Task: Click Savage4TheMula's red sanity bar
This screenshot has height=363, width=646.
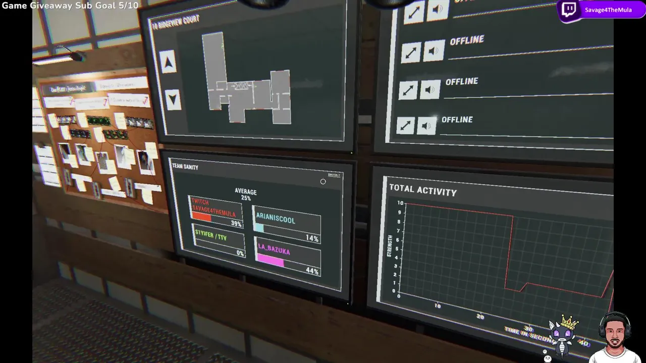Action: point(201,217)
